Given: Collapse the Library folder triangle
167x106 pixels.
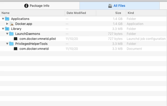Looking at the screenshot, I should 3,29.
